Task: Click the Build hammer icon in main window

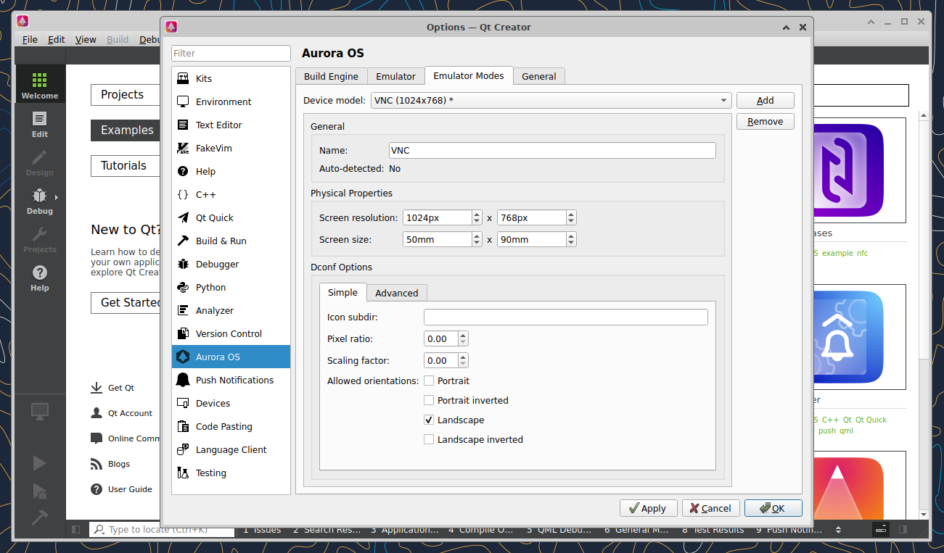Action: click(39, 517)
